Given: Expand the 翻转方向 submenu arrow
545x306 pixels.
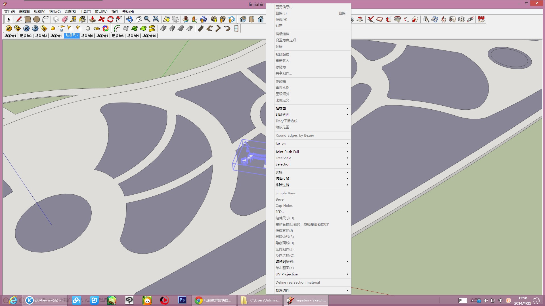Looking at the screenshot, I should [x=347, y=115].
